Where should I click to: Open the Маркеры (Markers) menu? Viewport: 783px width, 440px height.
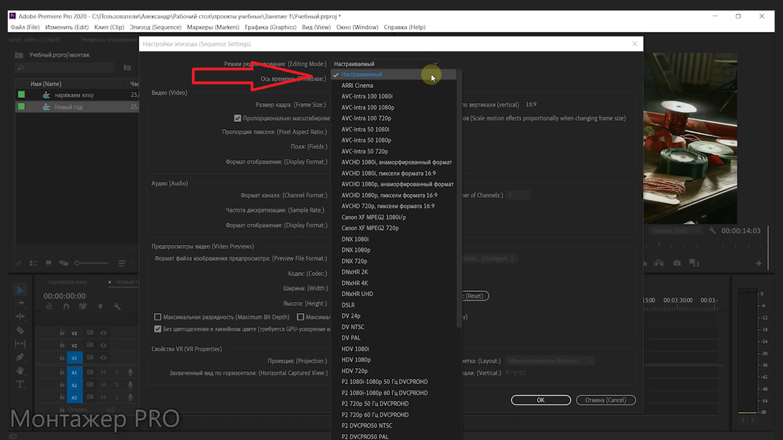(213, 27)
